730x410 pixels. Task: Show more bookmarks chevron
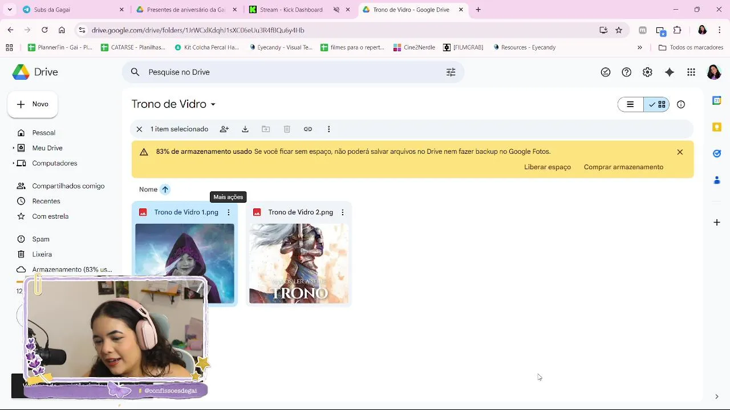tap(639, 47)
